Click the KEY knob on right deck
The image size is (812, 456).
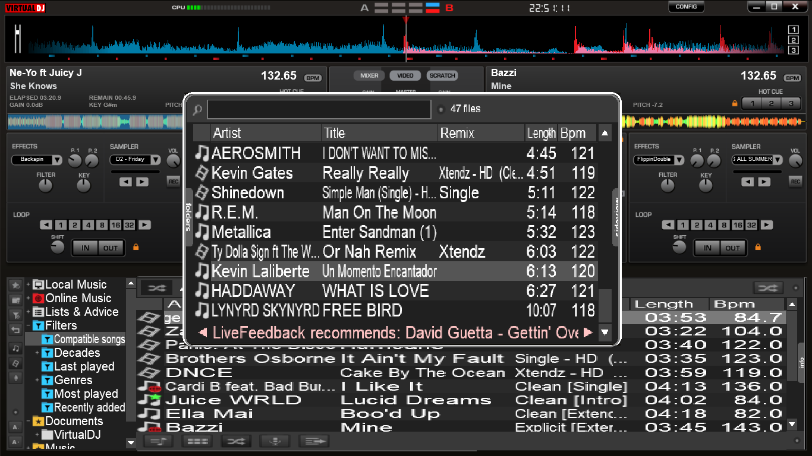tap(706, 186)
